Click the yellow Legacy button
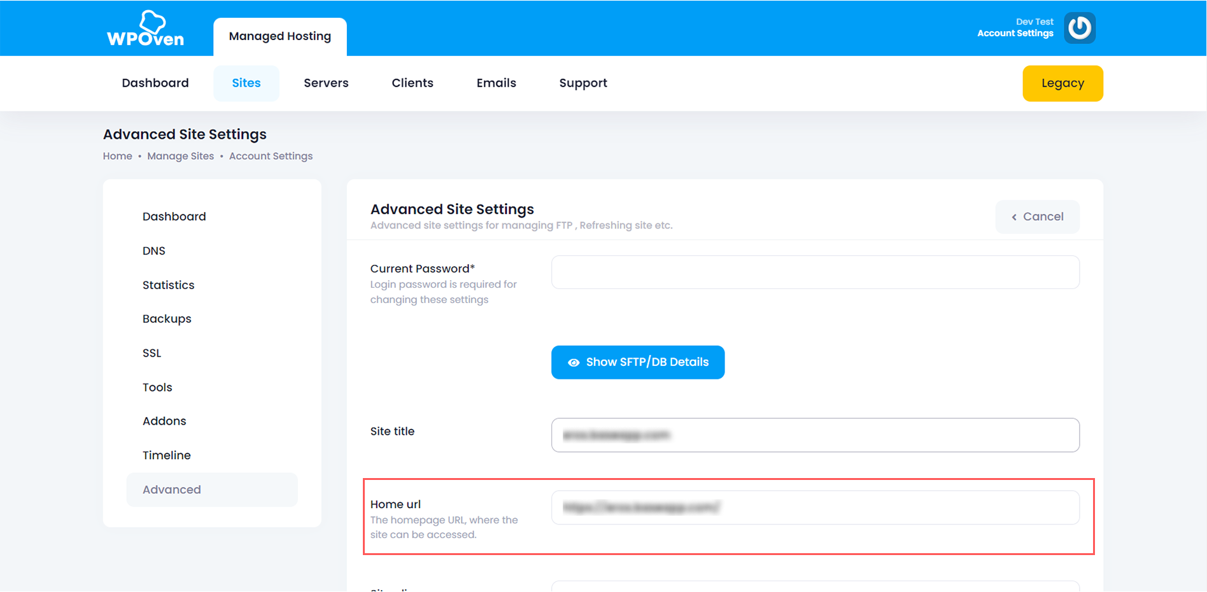 pos(1062,83)
